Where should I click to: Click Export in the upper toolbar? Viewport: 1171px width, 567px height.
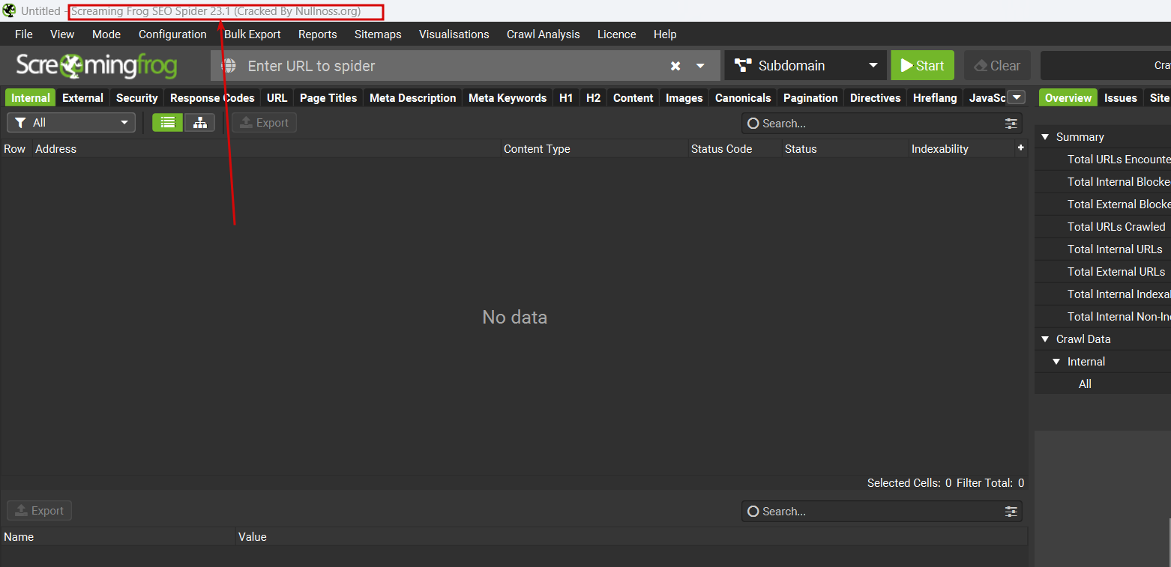[x=264, y=123]
